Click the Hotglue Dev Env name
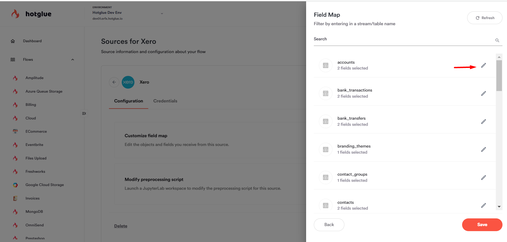Screen dimensions: 507x242 (x=107, y=12)
